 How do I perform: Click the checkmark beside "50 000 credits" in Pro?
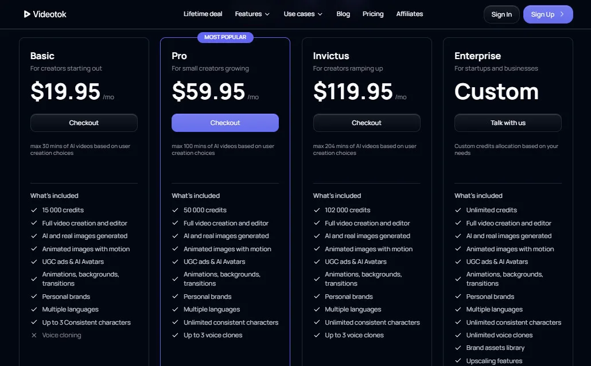pyautogui.click(x=174, y=210)
